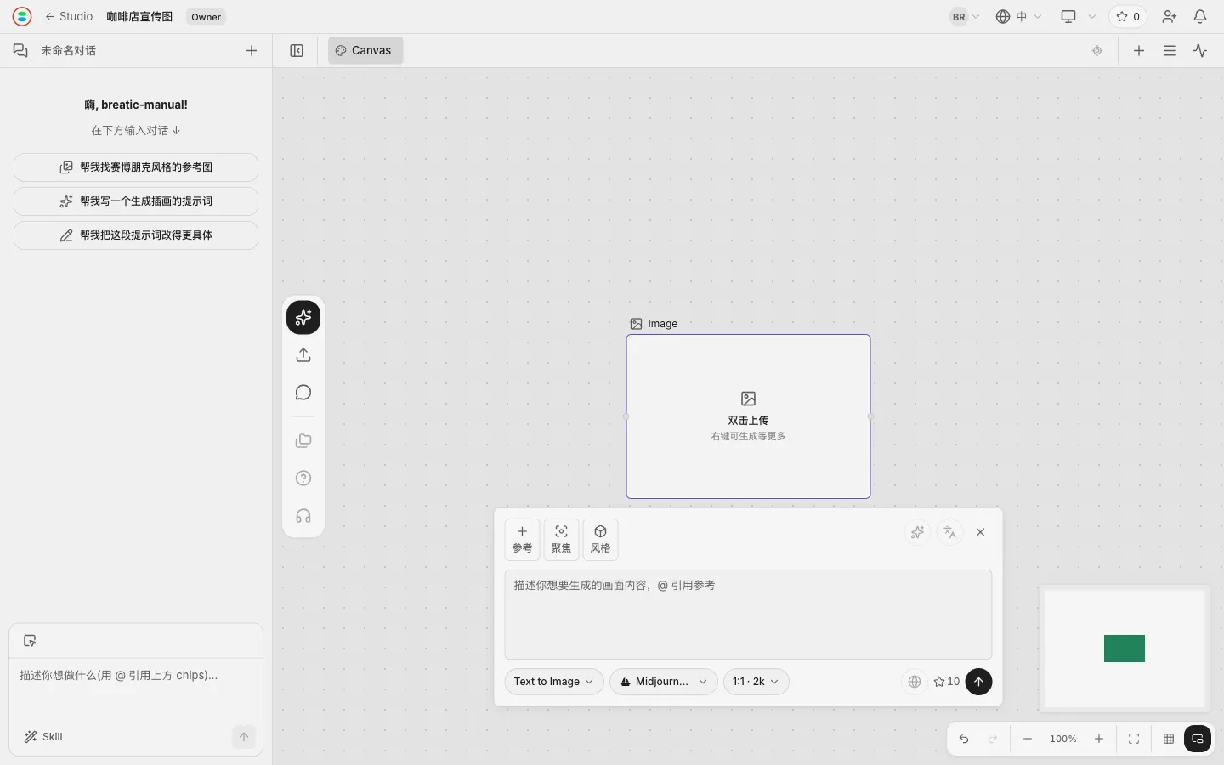Image resolution: width=1224 pixels, height=765 pixels.
Task: Toggle the globe visibility option in prompt panel
Action: [x=915, y=682]
